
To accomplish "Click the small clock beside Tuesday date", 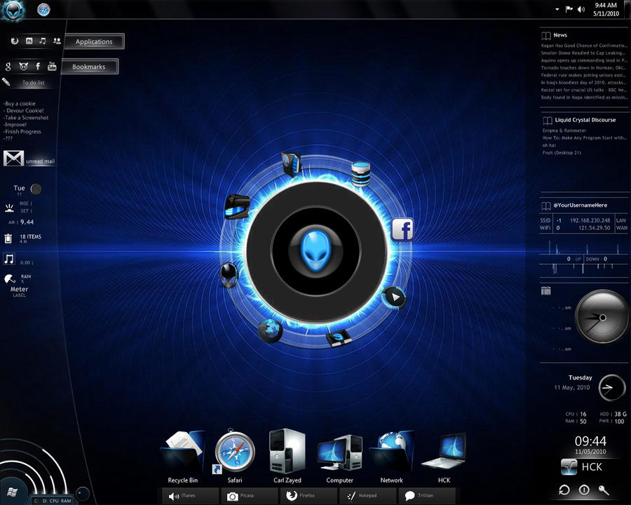I will [x=611, y=388].
